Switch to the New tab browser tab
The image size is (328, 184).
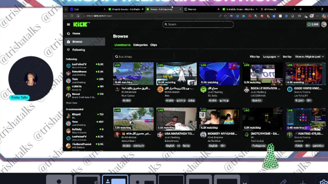click(x=202, y=9)
